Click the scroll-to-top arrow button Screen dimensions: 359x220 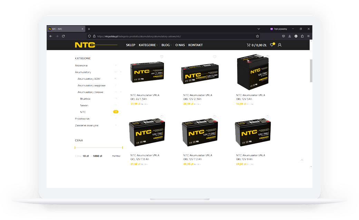click(302, 160)
